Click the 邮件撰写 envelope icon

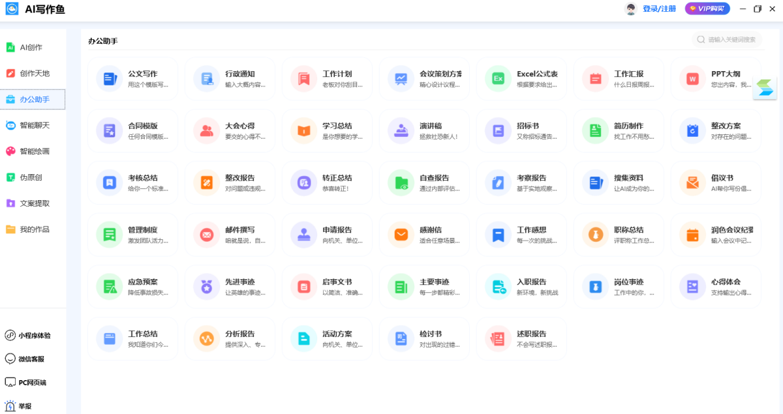tap(206, 235)
